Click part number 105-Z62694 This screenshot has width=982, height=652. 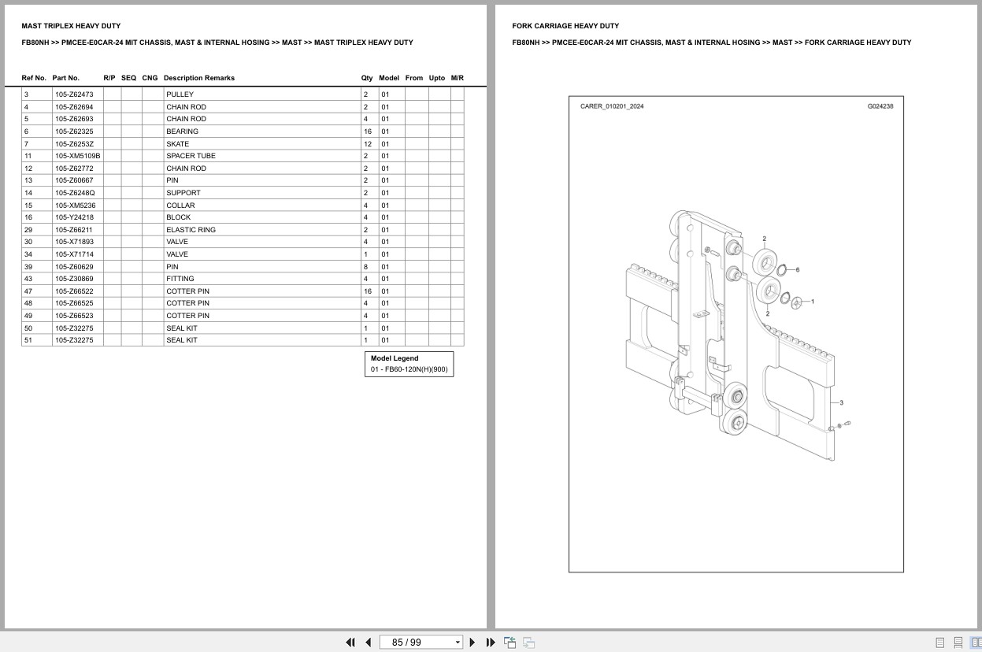coord(74,107)
